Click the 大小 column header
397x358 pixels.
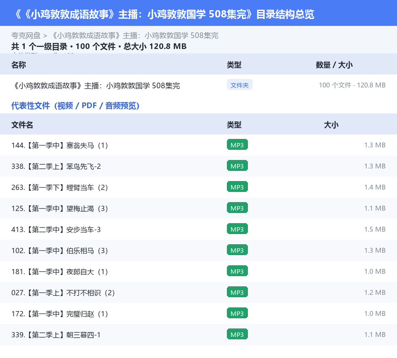pos(331,125)
